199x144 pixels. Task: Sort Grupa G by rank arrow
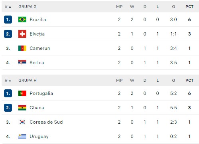[10, 7]
